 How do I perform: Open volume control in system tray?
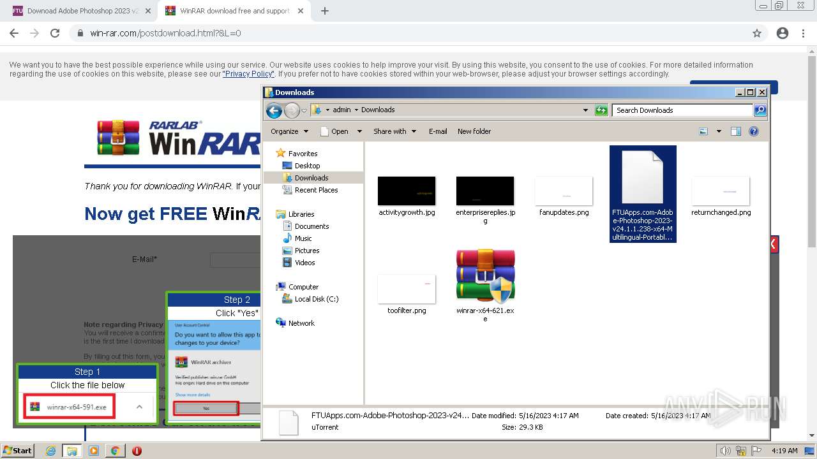[x=726, y=451]
